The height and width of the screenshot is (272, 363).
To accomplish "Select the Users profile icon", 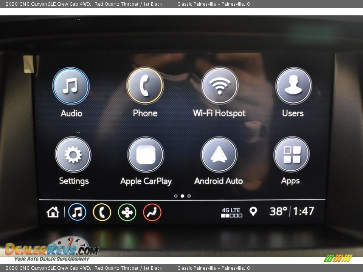I will 293,86.
